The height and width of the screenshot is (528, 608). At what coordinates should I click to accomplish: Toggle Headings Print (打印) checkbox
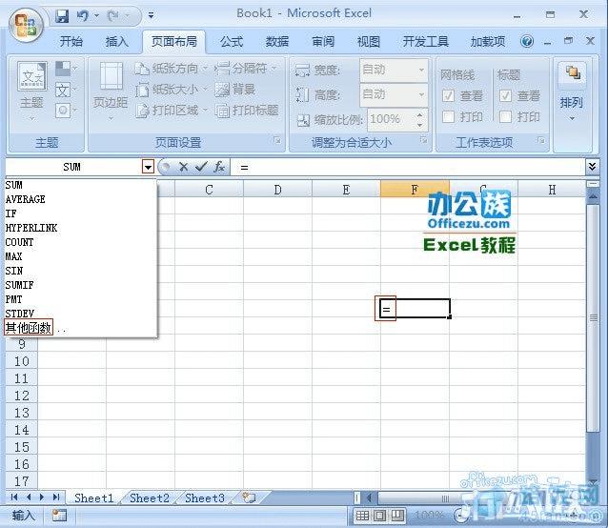click(x=505, y=116)
